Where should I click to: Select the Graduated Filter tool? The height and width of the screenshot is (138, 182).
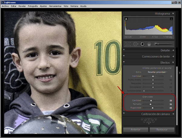[149, 44]
